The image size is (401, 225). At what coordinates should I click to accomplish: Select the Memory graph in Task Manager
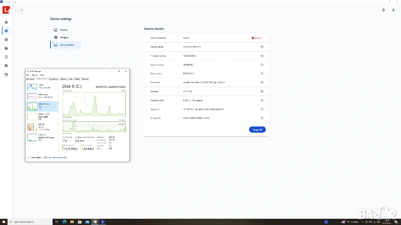point(42,96)
